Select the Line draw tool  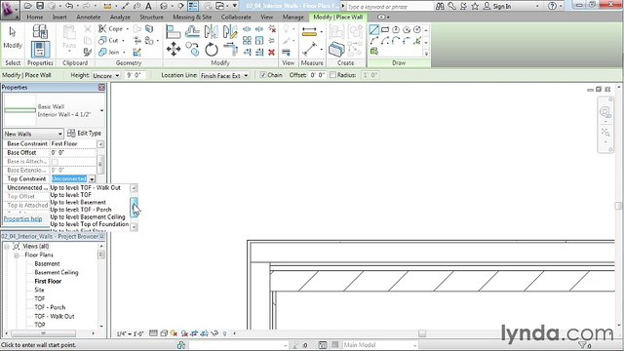[373, 30]
